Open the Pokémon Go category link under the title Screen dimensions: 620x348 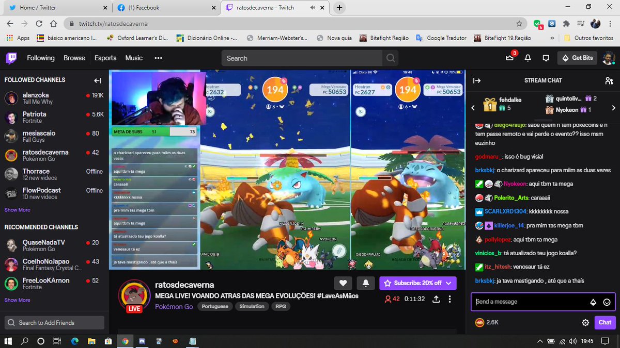pos(174,307)
